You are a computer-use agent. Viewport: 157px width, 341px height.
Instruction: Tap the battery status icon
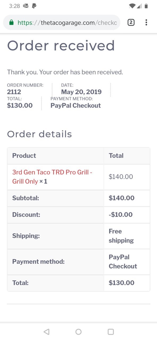[x=146, y=6]
